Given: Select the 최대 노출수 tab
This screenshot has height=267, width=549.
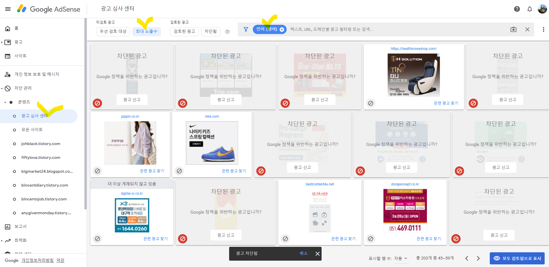Looking at the screenshot, I should click(146, 31).
